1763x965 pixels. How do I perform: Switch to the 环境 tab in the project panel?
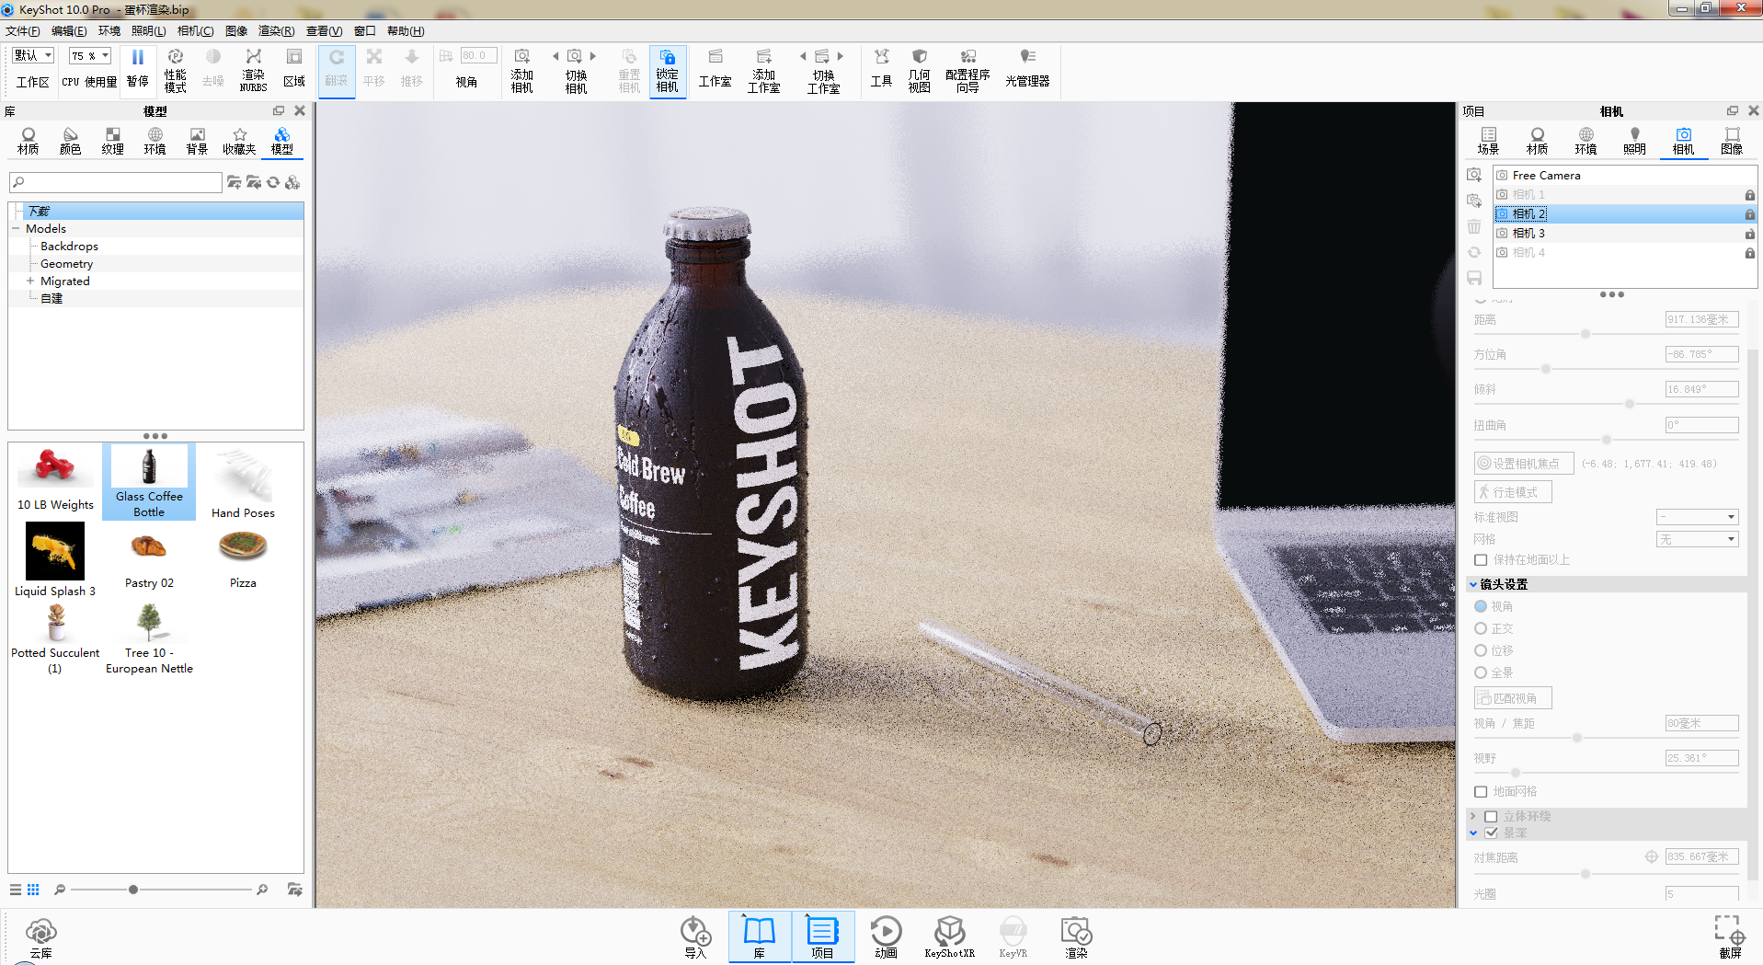1586,141
